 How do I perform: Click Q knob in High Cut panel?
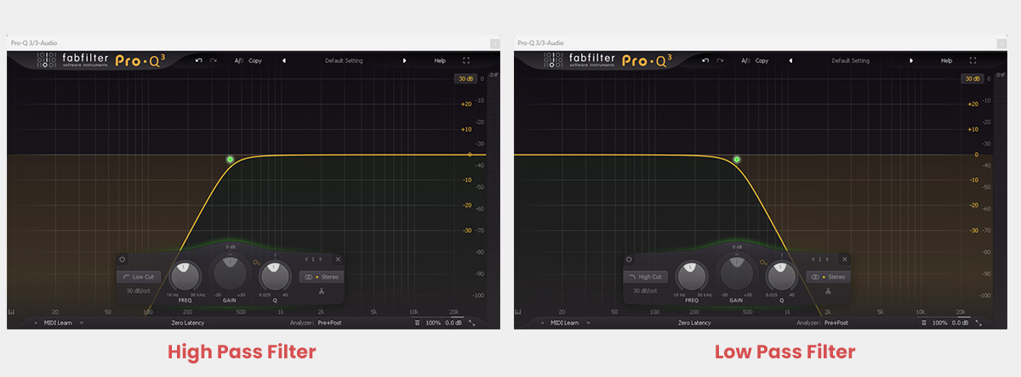781,275
